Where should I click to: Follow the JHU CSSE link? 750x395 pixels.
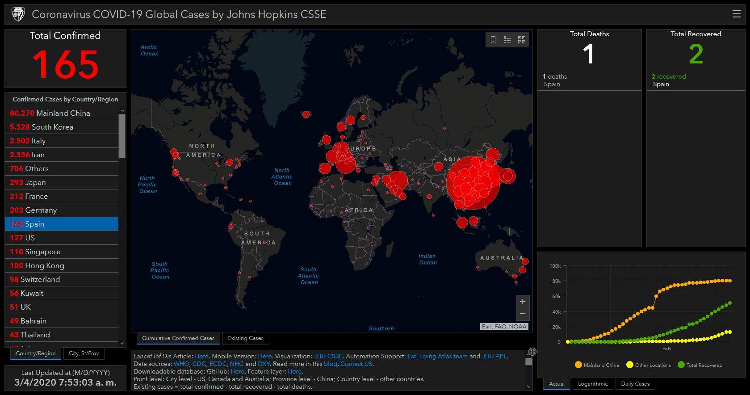point(328,357)
